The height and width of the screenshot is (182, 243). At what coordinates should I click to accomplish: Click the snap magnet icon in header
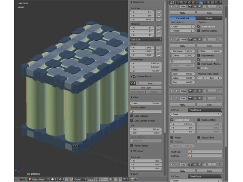(120, 179)
